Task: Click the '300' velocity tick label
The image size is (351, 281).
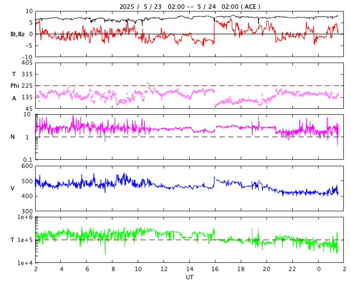Action: click(27, 211)
